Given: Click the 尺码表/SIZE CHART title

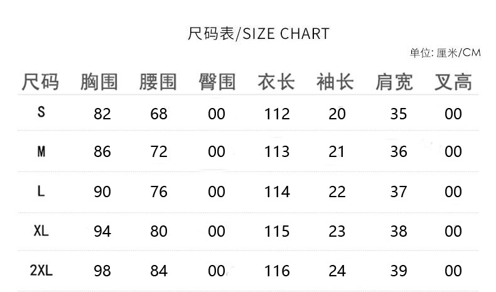Looking at the screenshot, I should tap(258, 33).
